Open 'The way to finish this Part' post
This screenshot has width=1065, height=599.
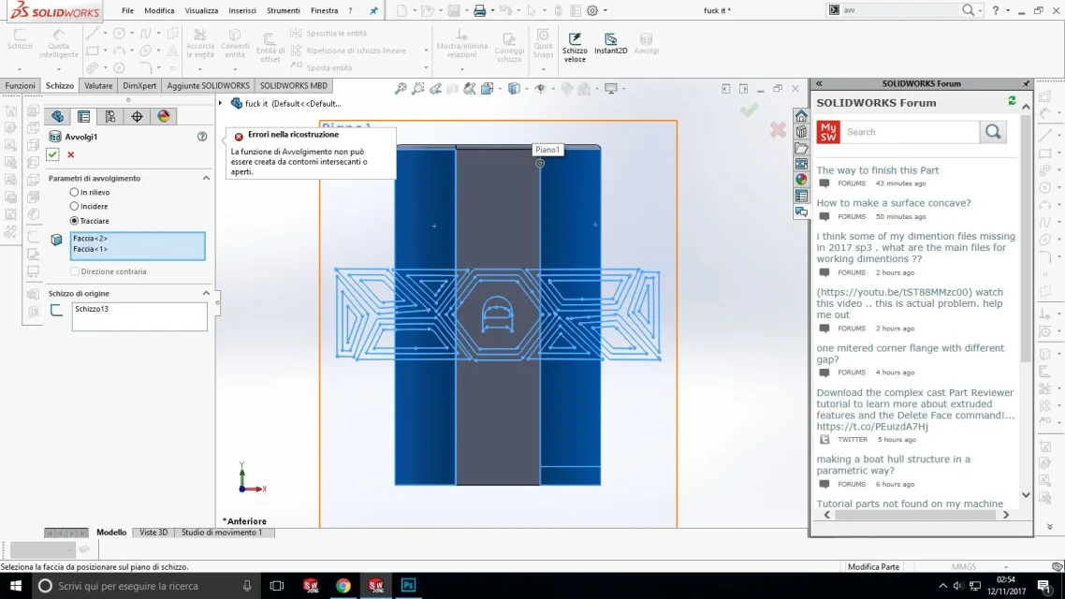click(x=877, y=170)
